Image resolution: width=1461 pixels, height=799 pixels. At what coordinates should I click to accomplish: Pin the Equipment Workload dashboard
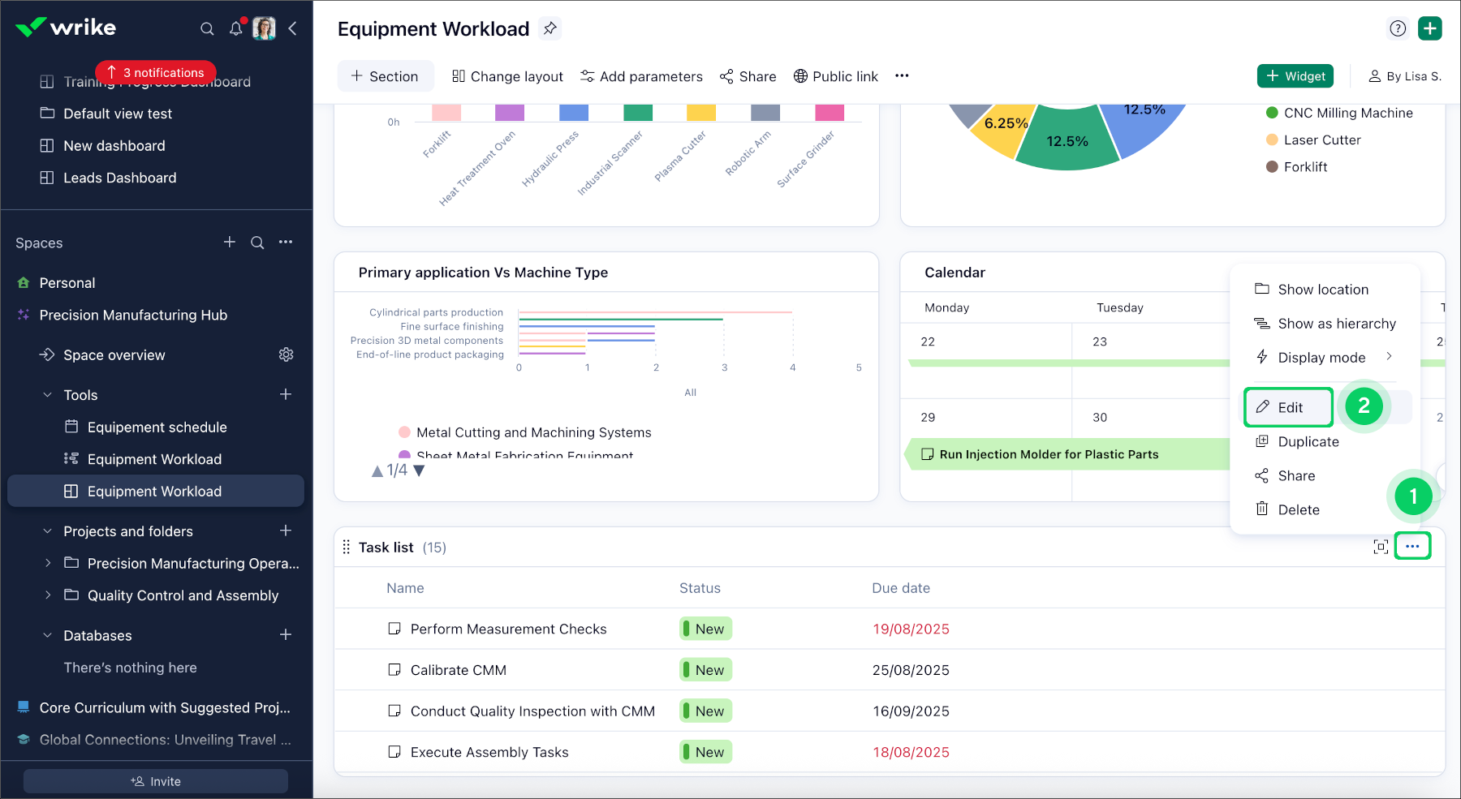[550, 28]
